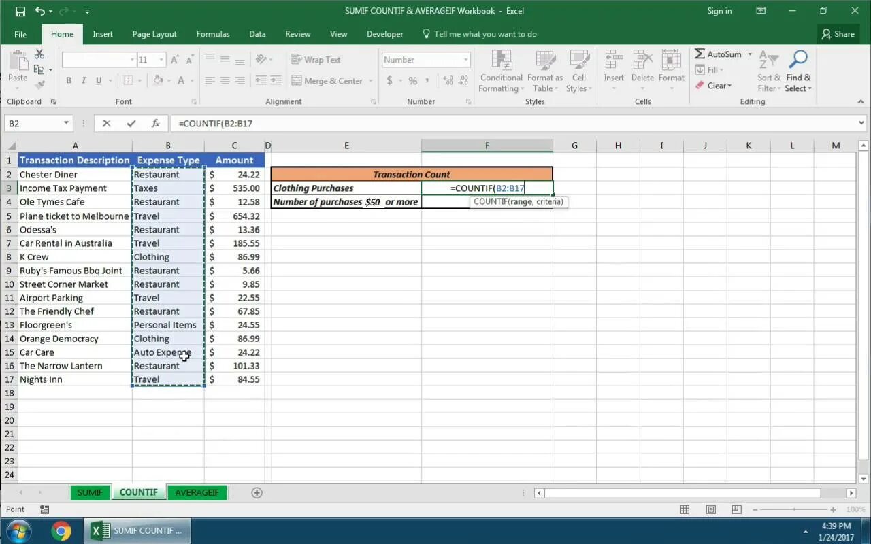Click the Share button

pos(838,34)
